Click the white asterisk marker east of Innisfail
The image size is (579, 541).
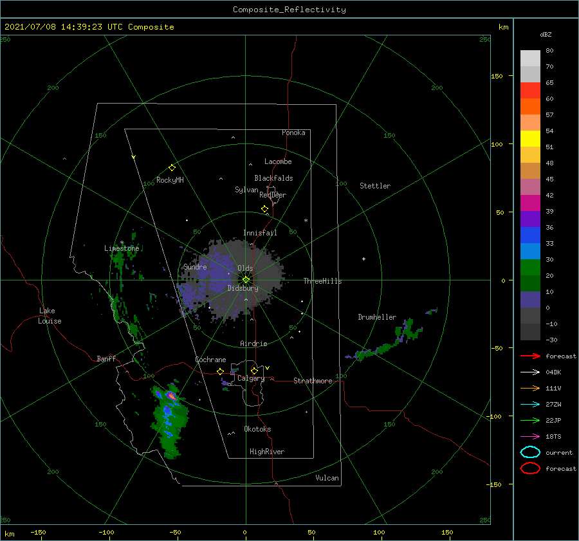tap(306, 221)
